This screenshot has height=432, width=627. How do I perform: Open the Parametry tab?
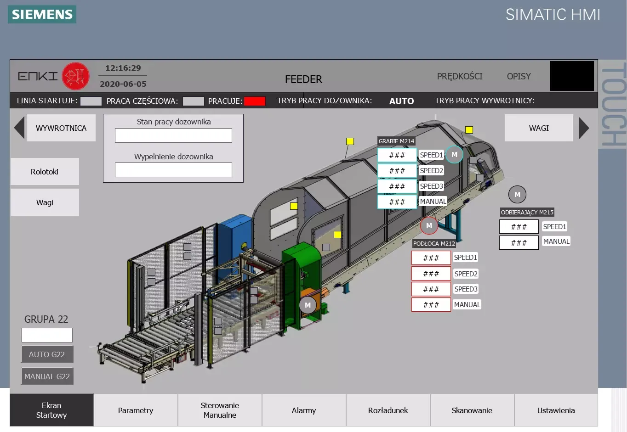[136, 410]
